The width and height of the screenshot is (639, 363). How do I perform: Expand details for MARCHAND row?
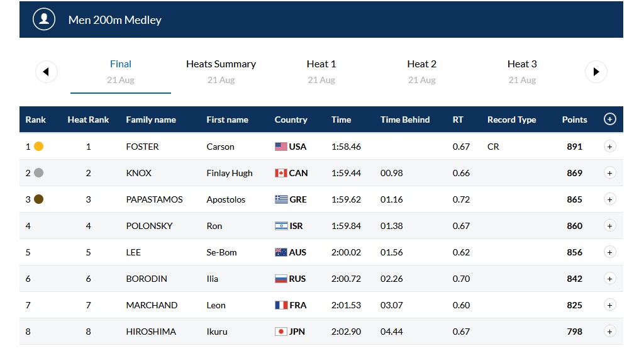[x=609, y=305]
